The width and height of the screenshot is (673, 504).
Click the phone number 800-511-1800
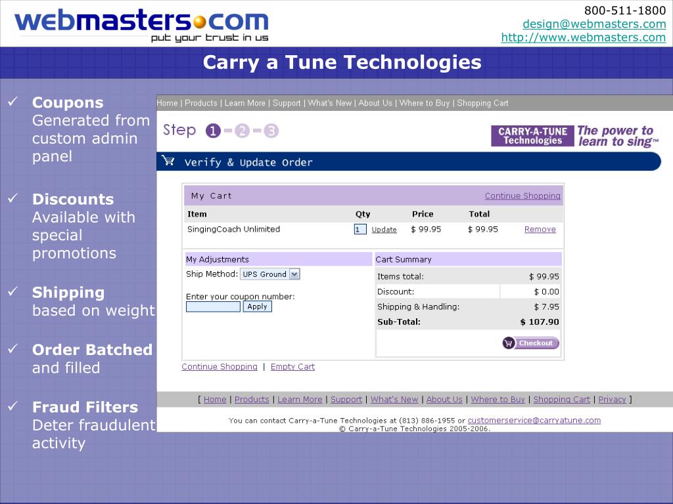tap(625, 10)
